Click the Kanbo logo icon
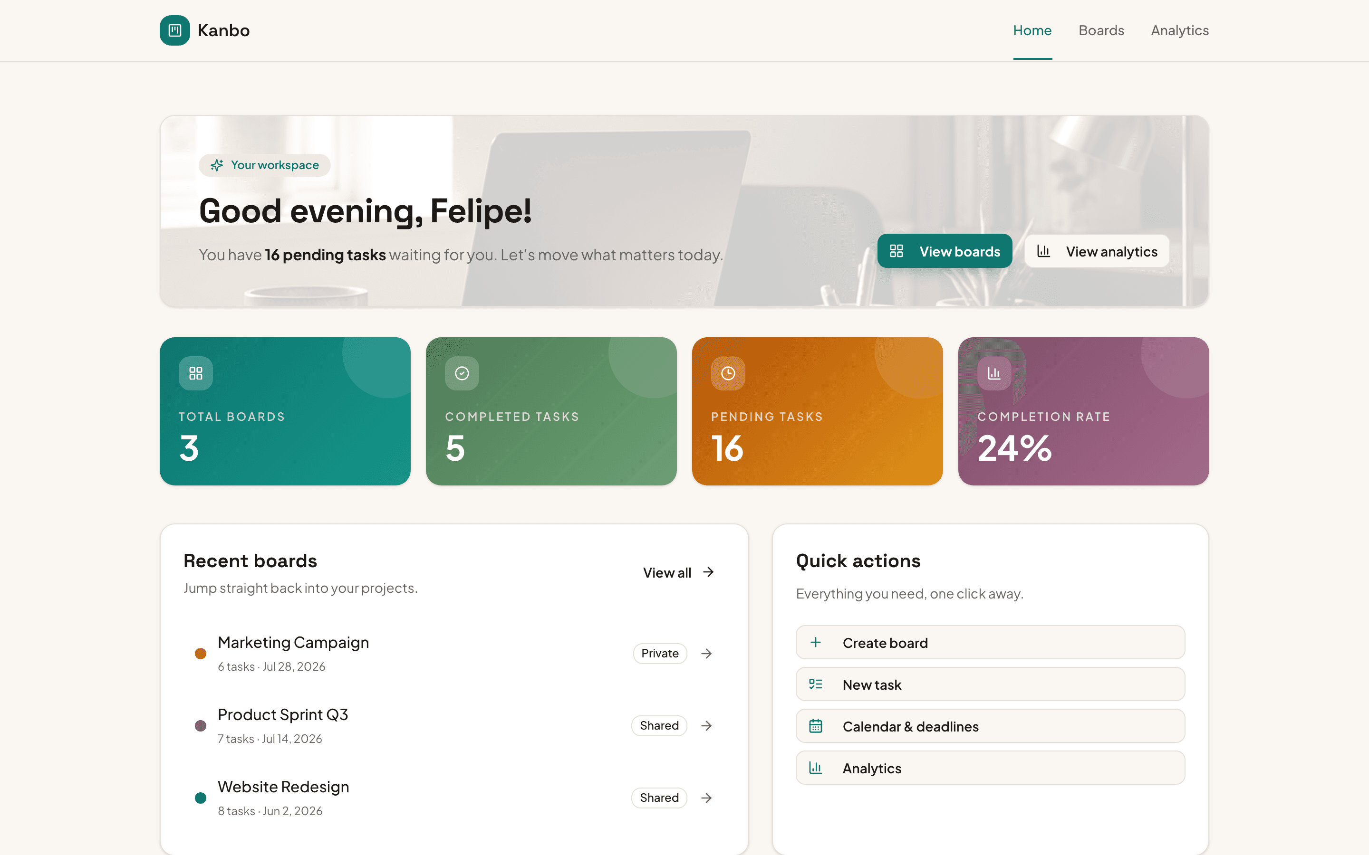1369x855 pixels. pos(175,30)
